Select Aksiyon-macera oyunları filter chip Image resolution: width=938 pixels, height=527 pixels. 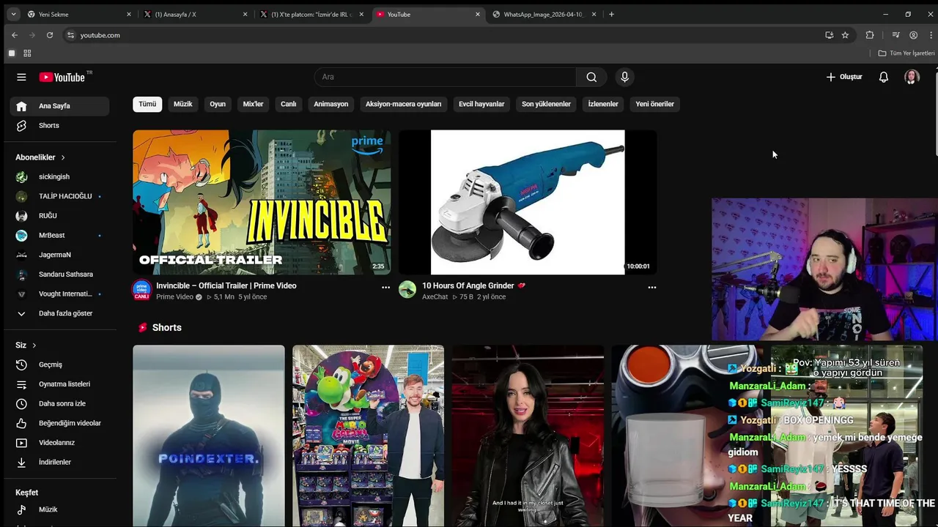coord(403,104)
